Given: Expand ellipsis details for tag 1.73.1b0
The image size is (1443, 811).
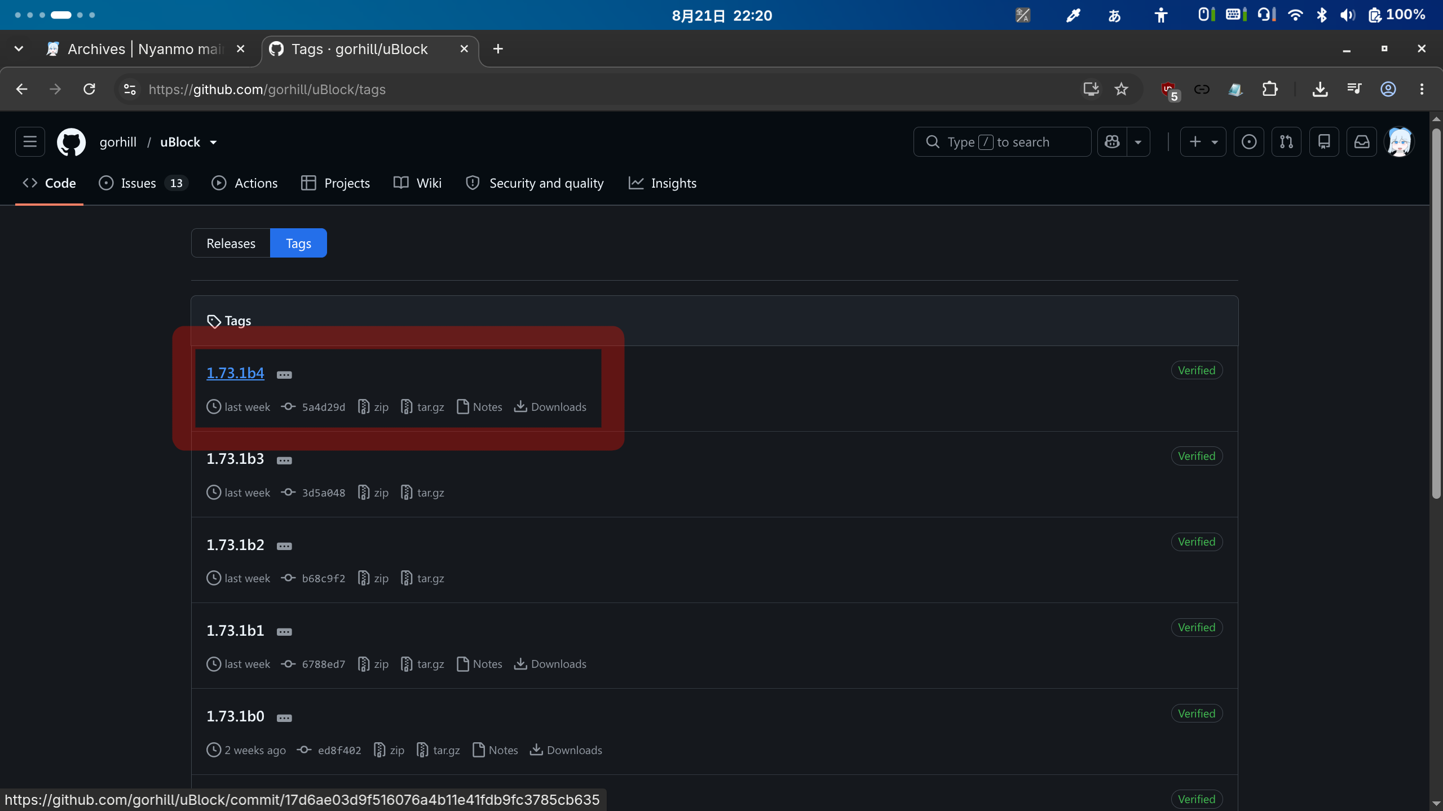Looking at the screenshot, I should 284,718.
